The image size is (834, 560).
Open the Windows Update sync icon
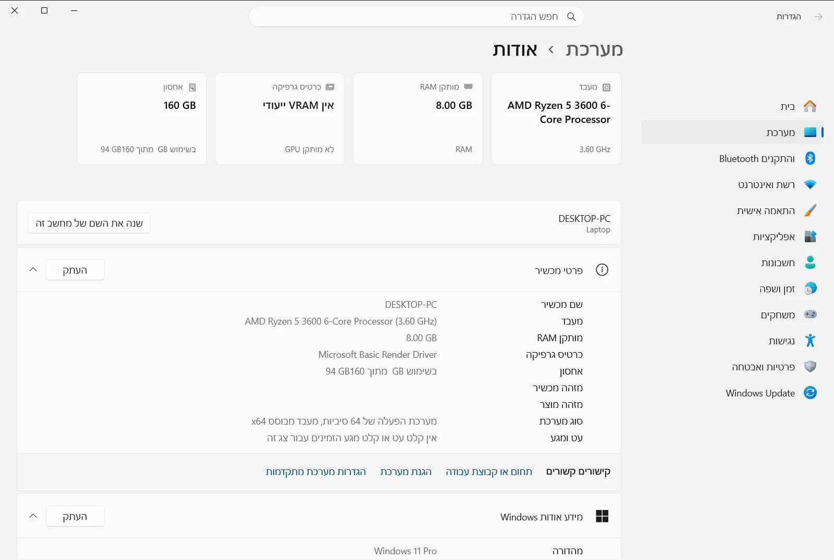click(810, 393)
